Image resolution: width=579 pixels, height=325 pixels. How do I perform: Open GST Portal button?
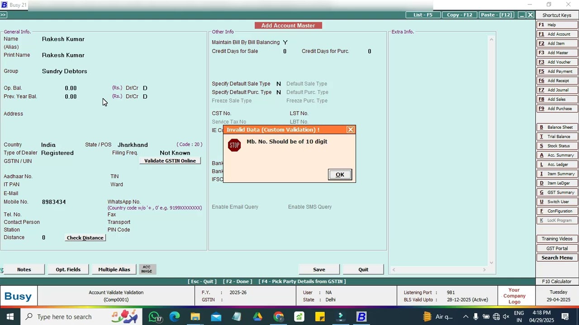coord(557,248)
